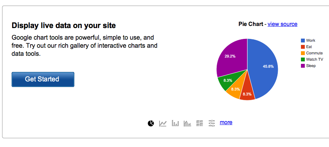Select the area chart icon
The width and height of the screenshot is (329, 147).
[x=187, y=123]
